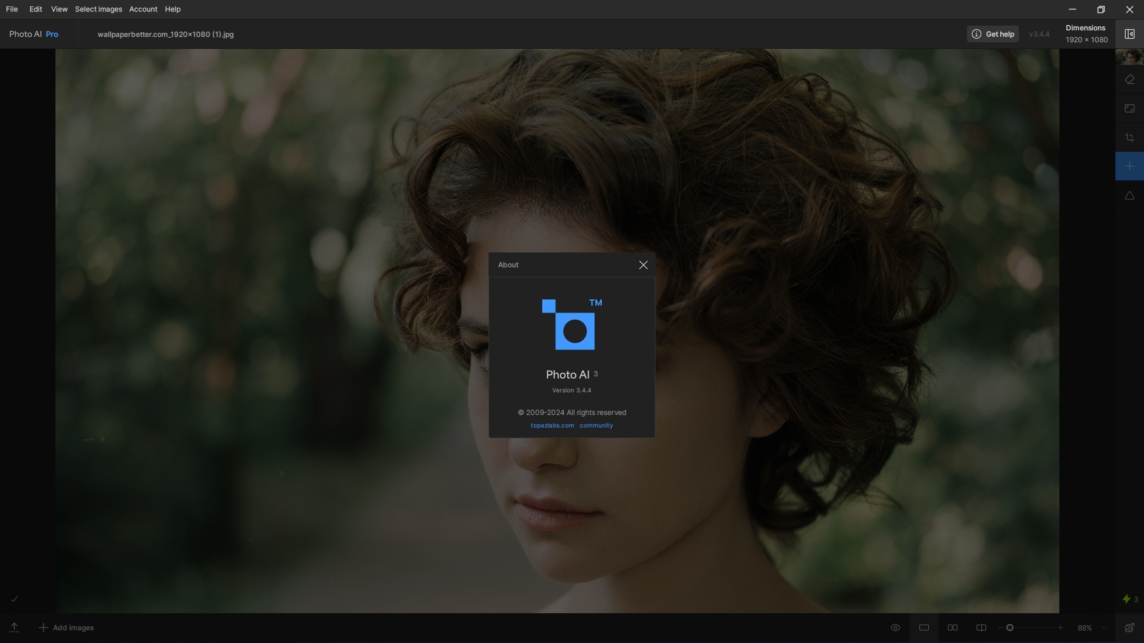Click the checkmark icon at lower left
This screenshot has height=643, width=1144.
15,599
